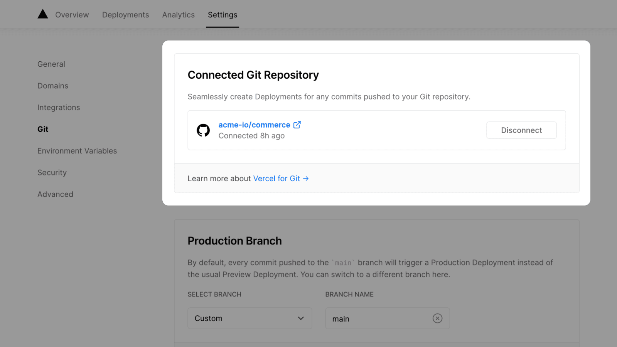Switch to the Deployments tab

pyautogui.click(x=125, y=15)
